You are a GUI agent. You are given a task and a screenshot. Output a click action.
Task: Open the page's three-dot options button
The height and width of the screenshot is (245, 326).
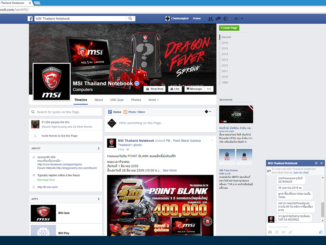pos(209,89)
